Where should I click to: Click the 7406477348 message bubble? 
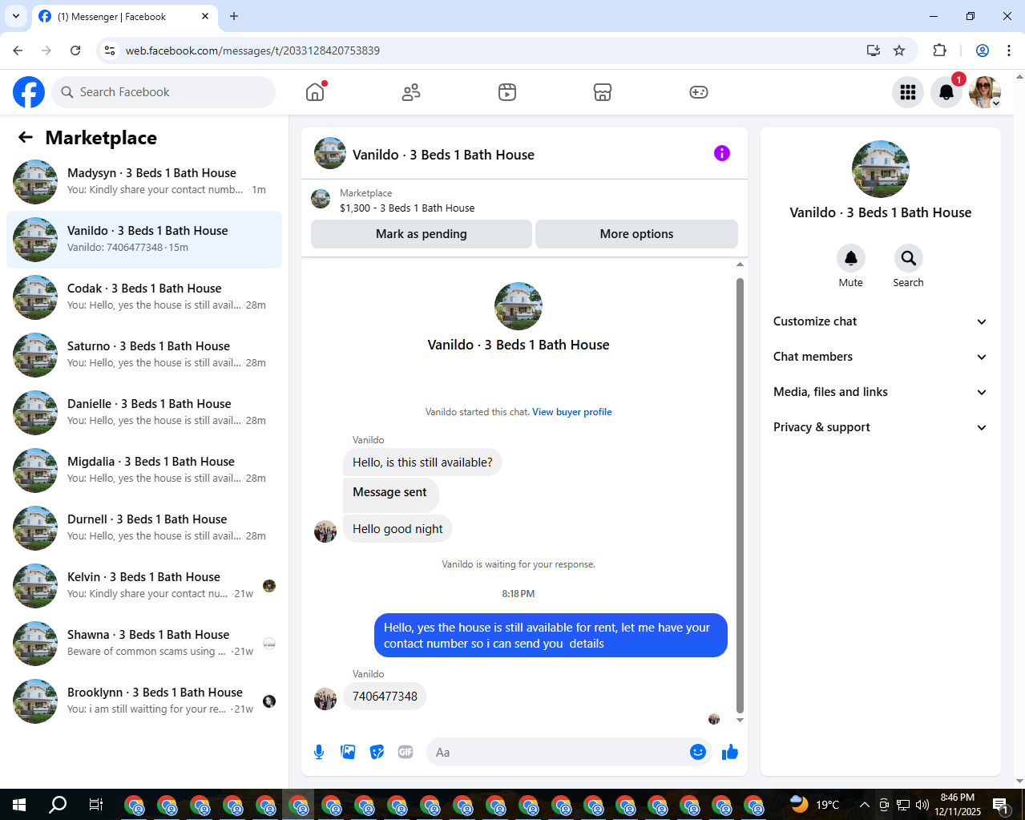point(385,696)
